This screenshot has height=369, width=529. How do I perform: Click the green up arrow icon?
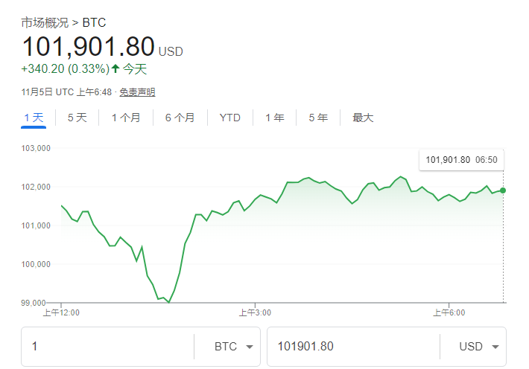click(115, 69)
